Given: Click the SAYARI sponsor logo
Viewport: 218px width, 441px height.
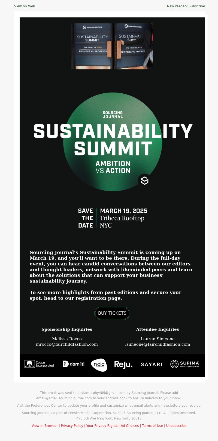Looking at the screenshot, I should 152,364.
